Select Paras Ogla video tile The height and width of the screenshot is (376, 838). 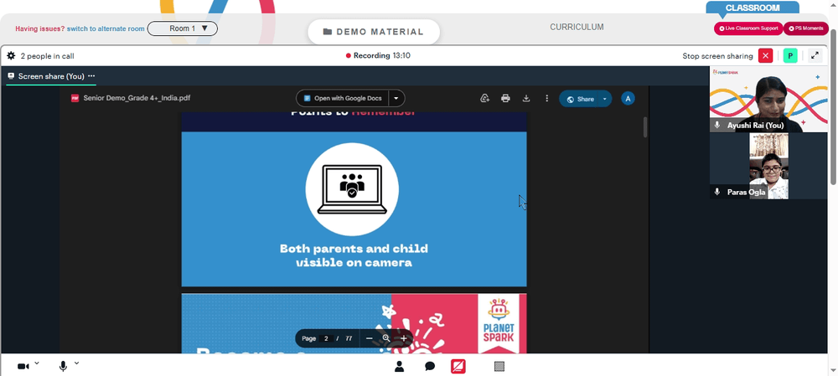(768, 166)
